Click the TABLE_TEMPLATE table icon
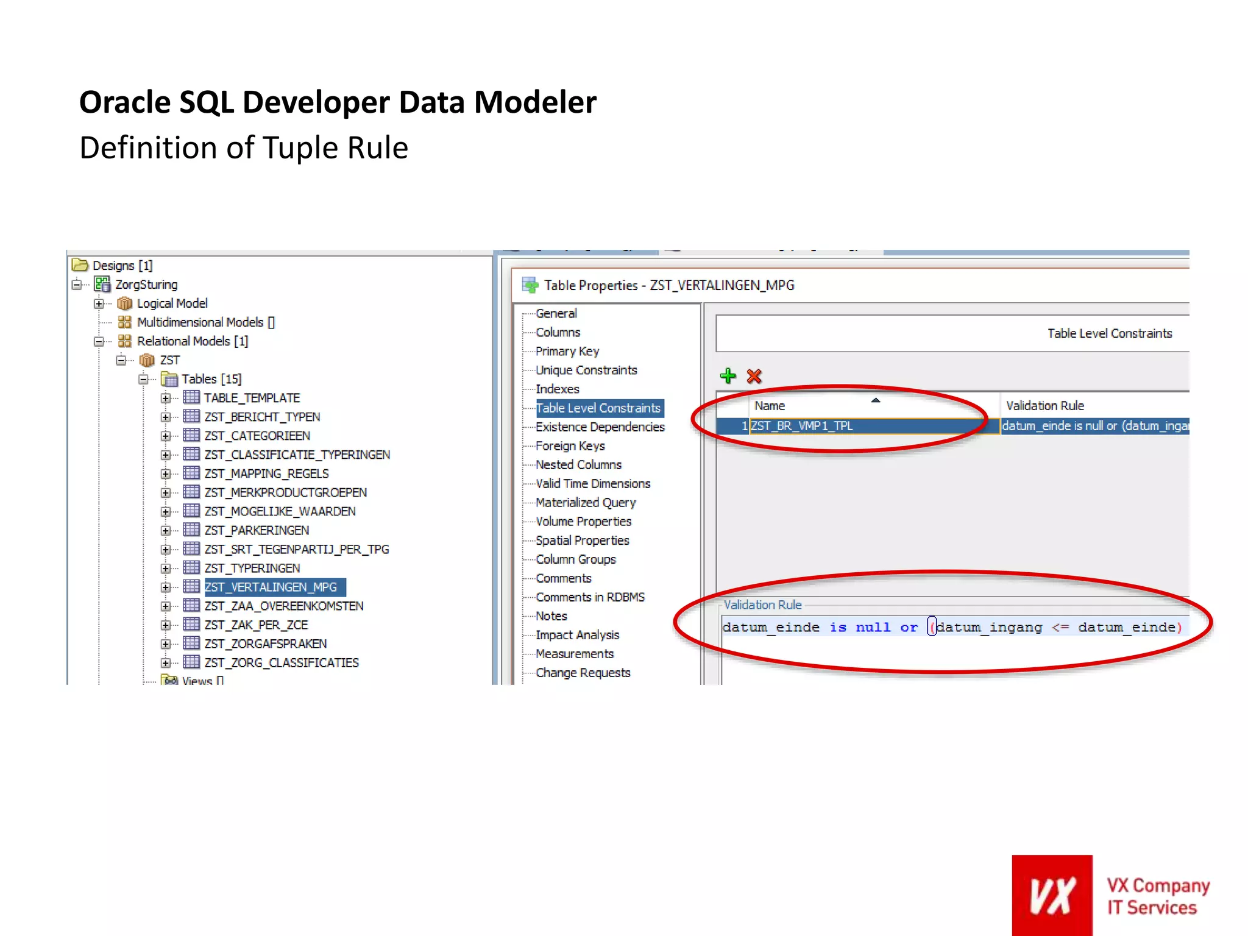 pyautogui.click(x=191, y=397)
